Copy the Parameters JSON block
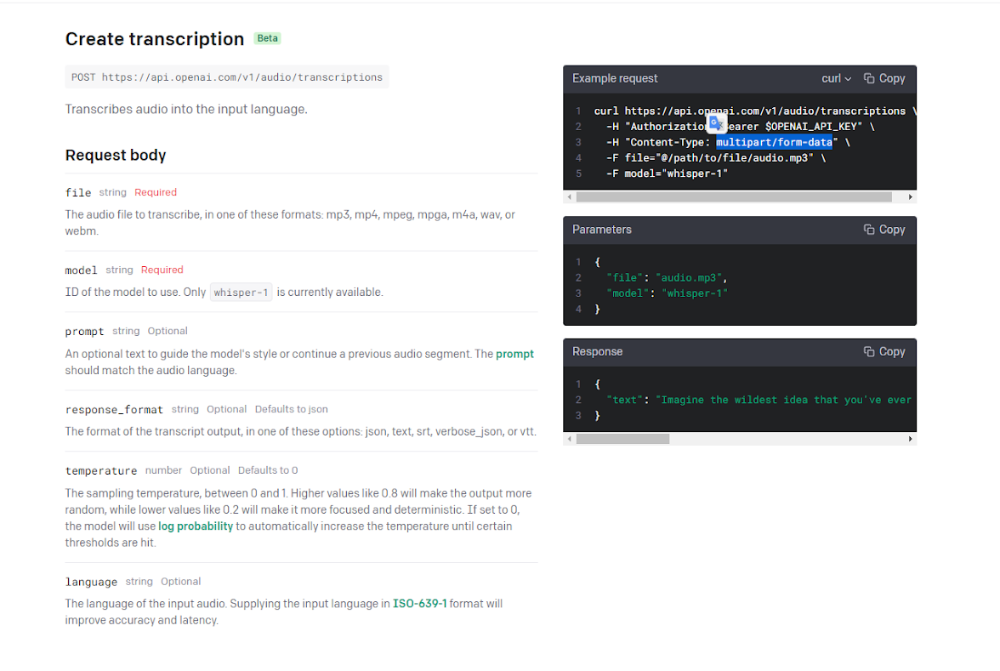The image size is (1000, 671). 884,230
